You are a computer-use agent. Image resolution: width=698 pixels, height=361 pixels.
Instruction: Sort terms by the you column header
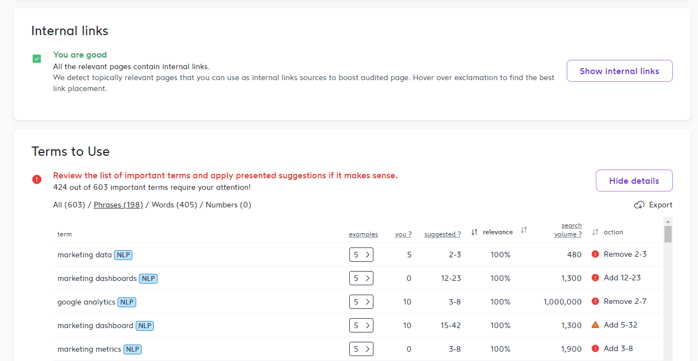pos(403,233)
